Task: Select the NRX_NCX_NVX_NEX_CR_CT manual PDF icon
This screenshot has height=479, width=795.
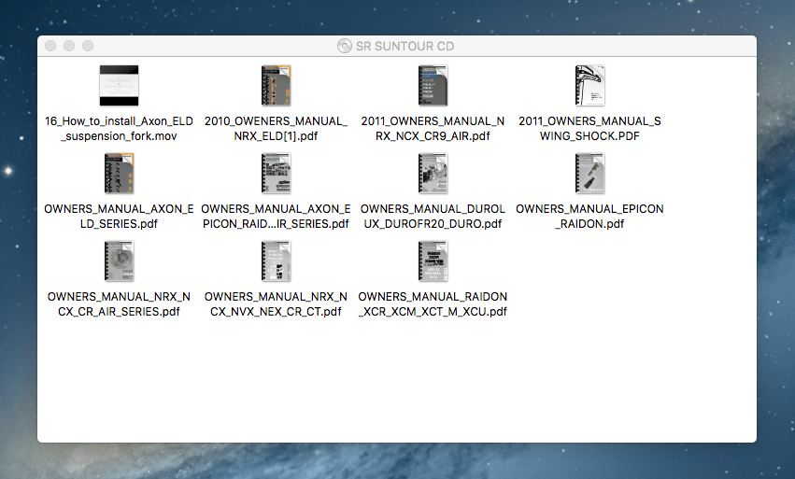Action: (x=276, y=261)
